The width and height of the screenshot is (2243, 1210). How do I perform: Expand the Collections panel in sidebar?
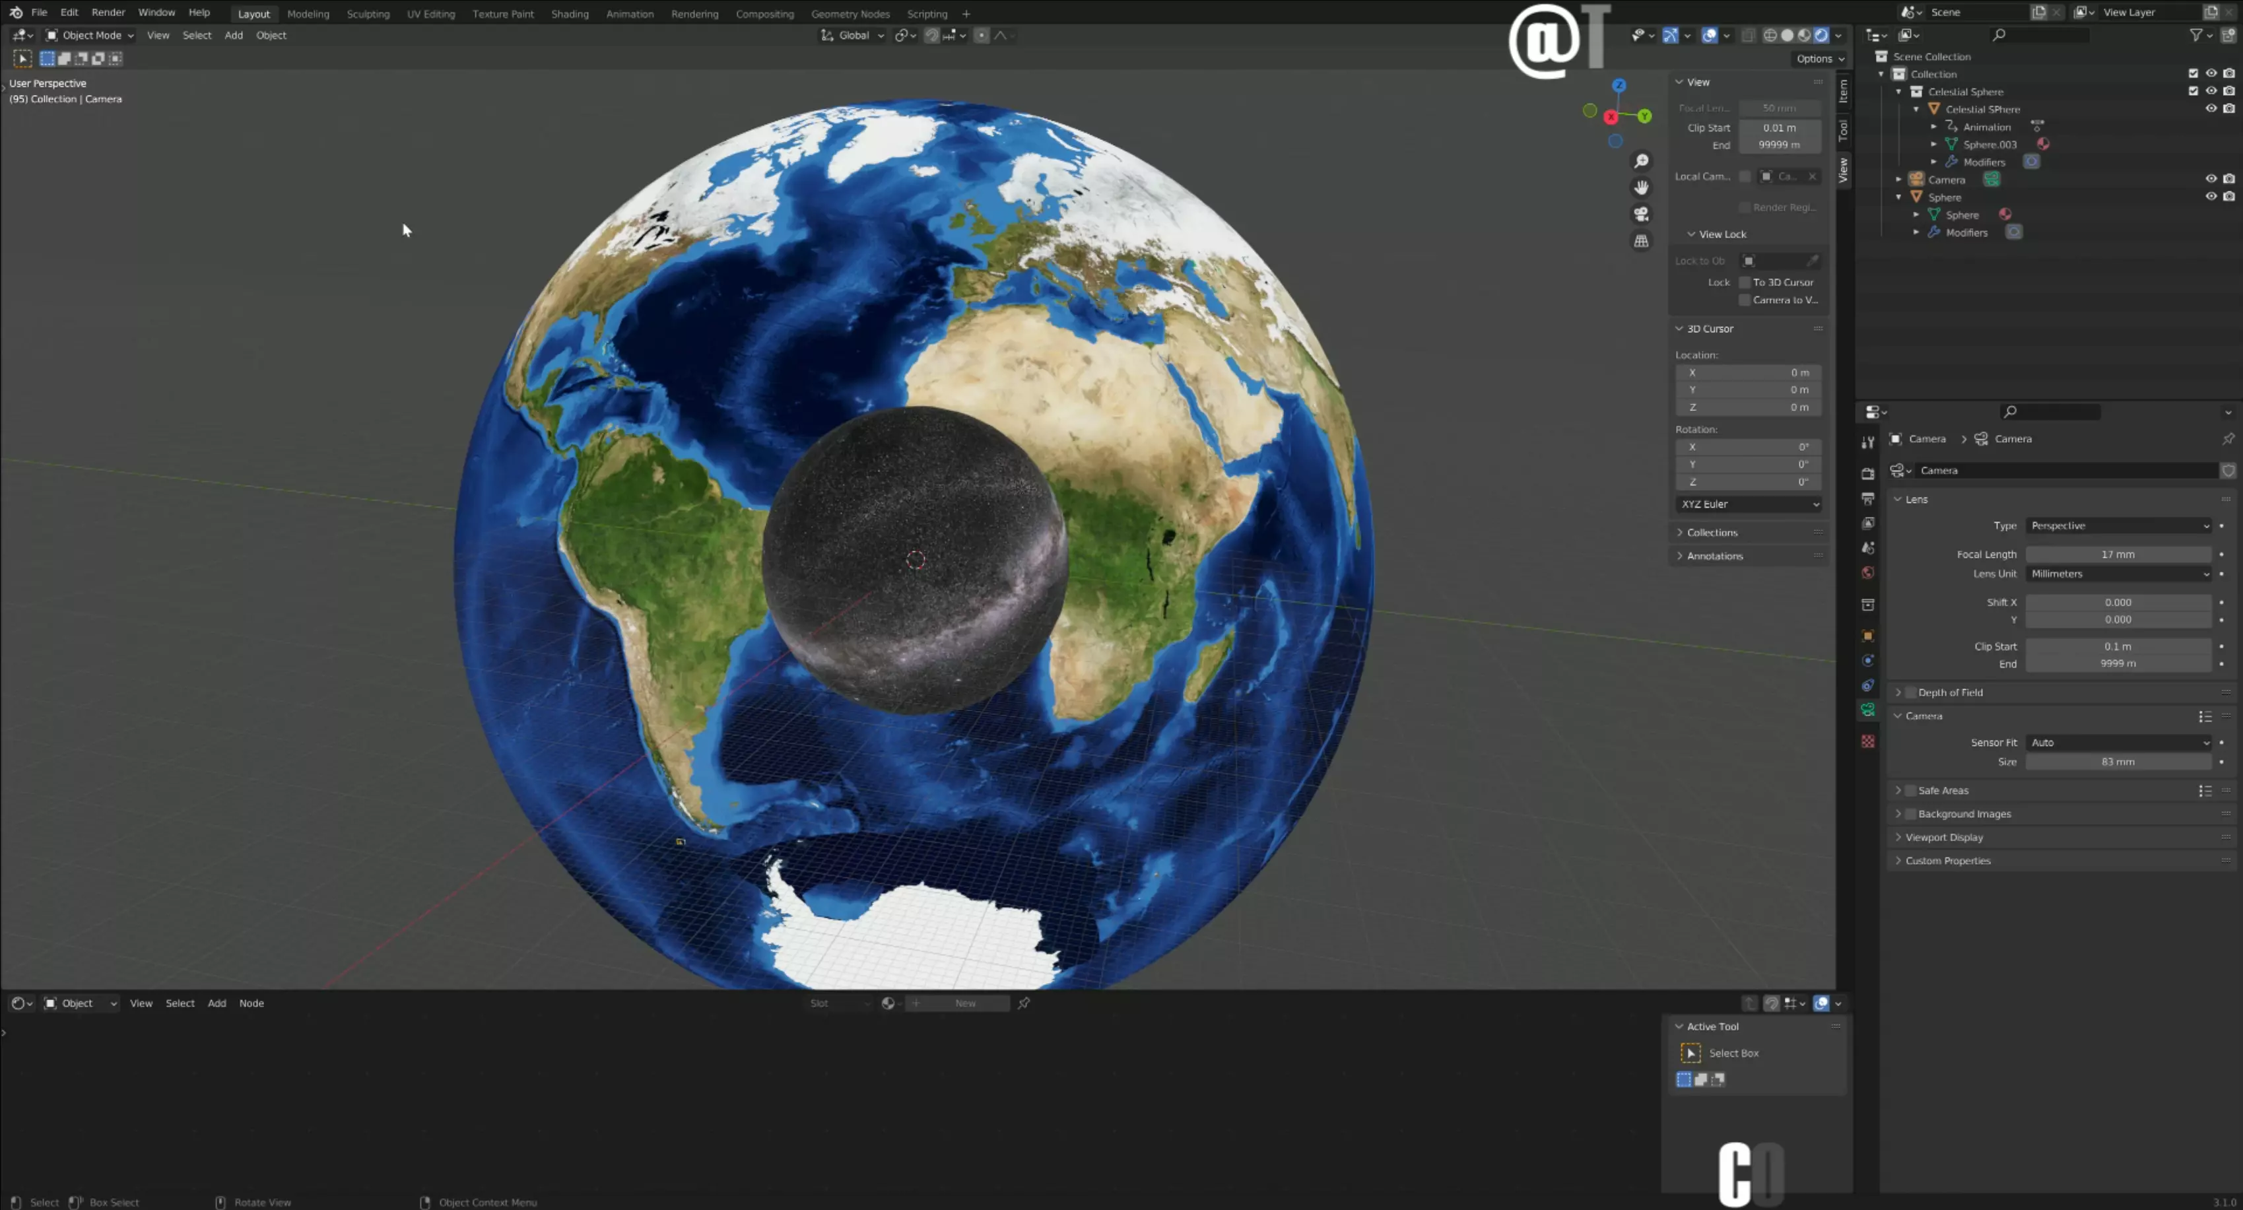click(x=1711, y=532)
